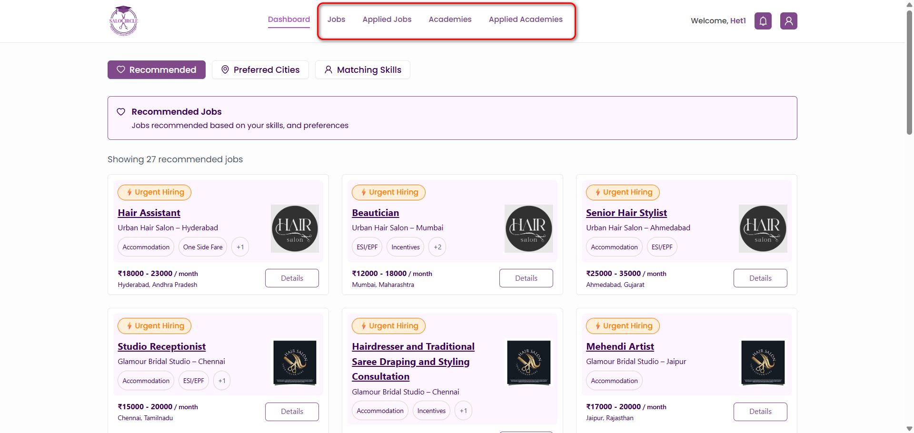
Task: Click the Hair Assistant salon logo thumbnail
Action: coord(295,229)
